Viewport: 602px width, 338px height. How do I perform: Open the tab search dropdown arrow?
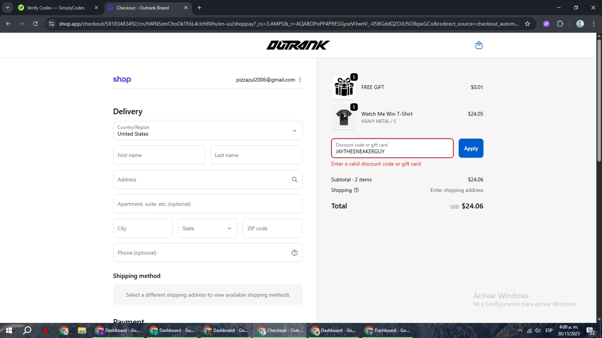coord(7,8)
